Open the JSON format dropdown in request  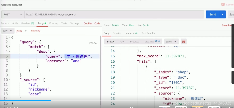coord(21,31)
